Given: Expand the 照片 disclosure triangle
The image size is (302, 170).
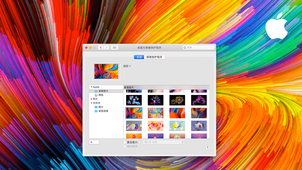Looking at the screenshot, I should pos(92,99).
